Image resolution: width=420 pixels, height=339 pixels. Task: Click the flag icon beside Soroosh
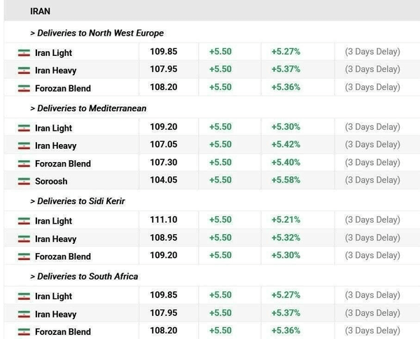[x=24, y=181]
